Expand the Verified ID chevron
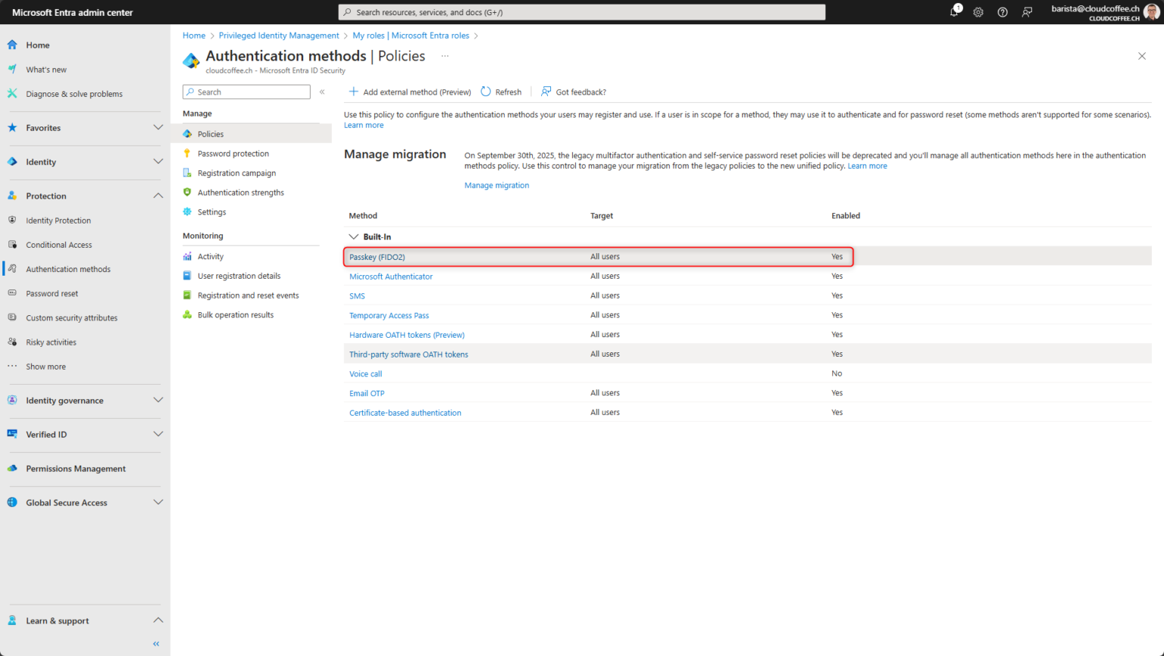The height and width of the screenshot is (656, 1164). pyautogui.click(x=158, y=434)
